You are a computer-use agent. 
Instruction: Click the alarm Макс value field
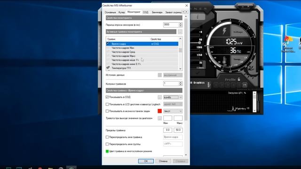click(x=178, y=118)
